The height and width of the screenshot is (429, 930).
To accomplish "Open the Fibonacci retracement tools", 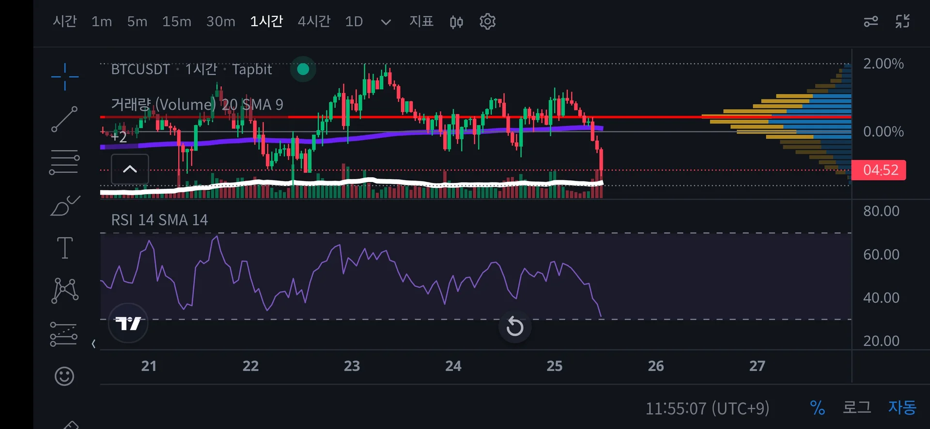I will [x=64, y=162].
